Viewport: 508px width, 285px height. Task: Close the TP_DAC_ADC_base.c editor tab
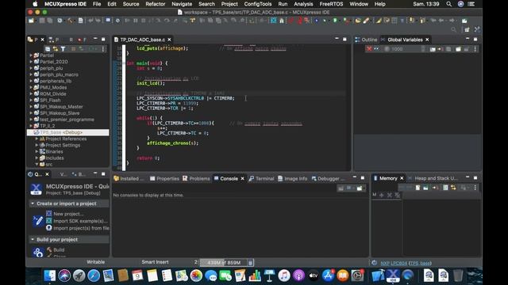coord(169,40)
